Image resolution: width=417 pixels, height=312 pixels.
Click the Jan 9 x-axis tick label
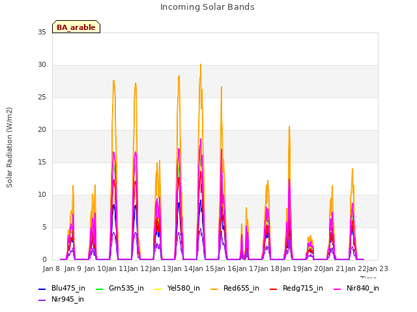[x=73, y=268]
